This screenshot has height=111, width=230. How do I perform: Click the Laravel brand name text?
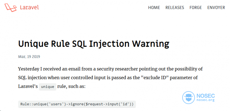click(29, 8)
